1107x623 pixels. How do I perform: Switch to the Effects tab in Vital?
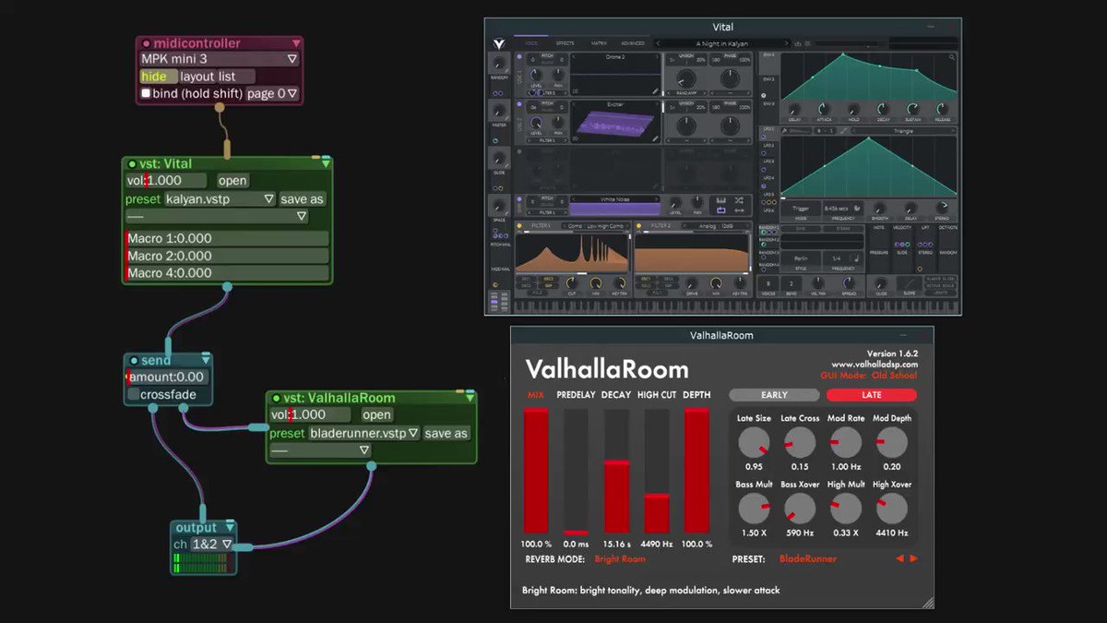coord(565,43)
